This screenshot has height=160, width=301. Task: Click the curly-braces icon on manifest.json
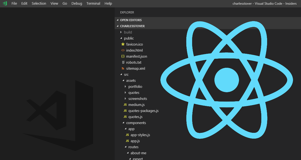pyautogui.click(x=123, y=56)
